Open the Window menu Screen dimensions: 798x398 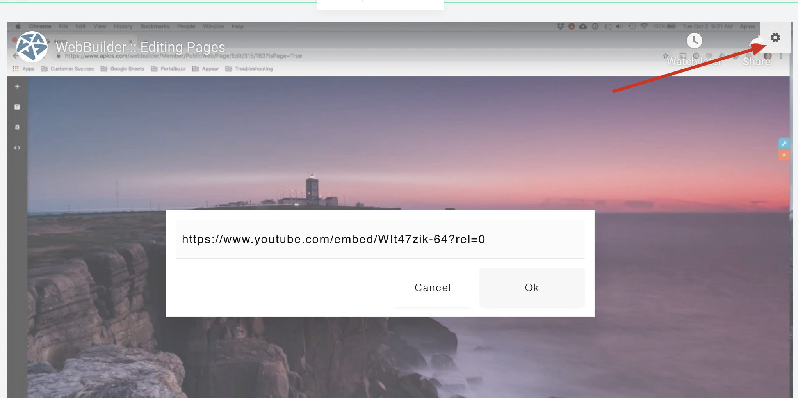point(213,27)
